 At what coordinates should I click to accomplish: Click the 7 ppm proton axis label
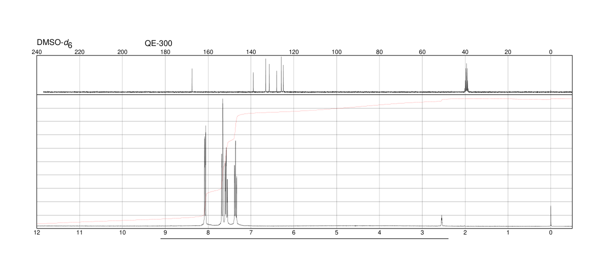251,232
